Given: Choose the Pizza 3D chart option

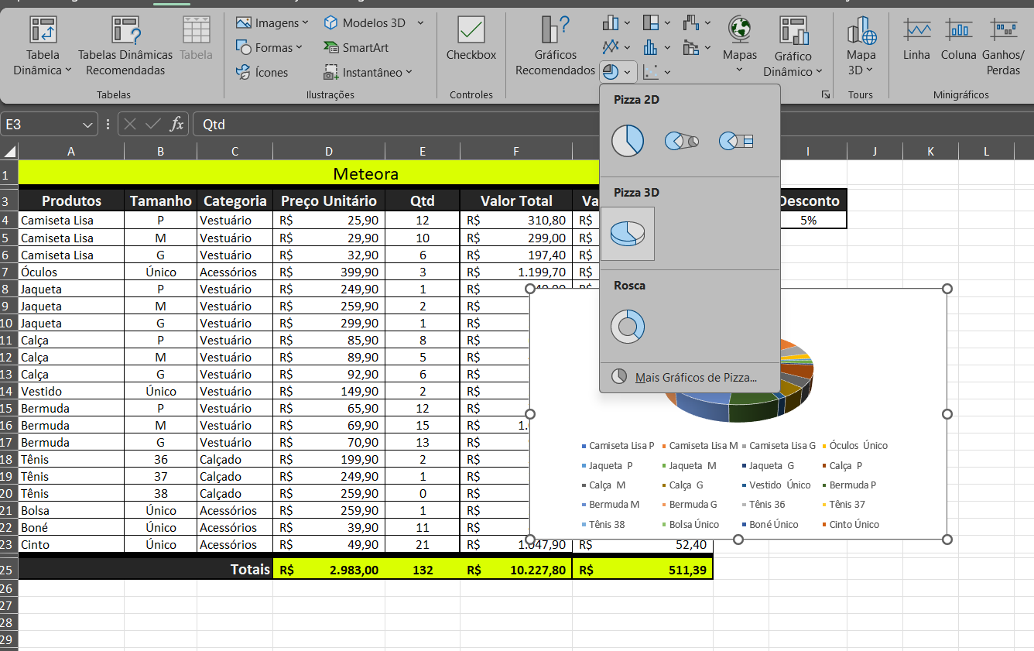Looking at the screenshot, I should click(x=628, y=233).
